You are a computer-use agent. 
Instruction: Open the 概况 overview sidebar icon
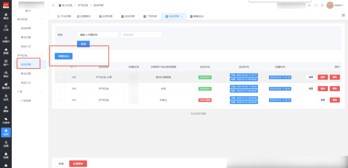tap(6, 16)
